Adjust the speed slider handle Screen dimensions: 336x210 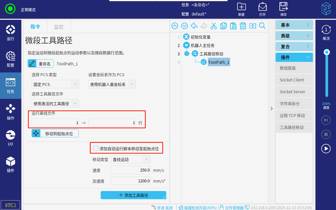tap(327, 52)
